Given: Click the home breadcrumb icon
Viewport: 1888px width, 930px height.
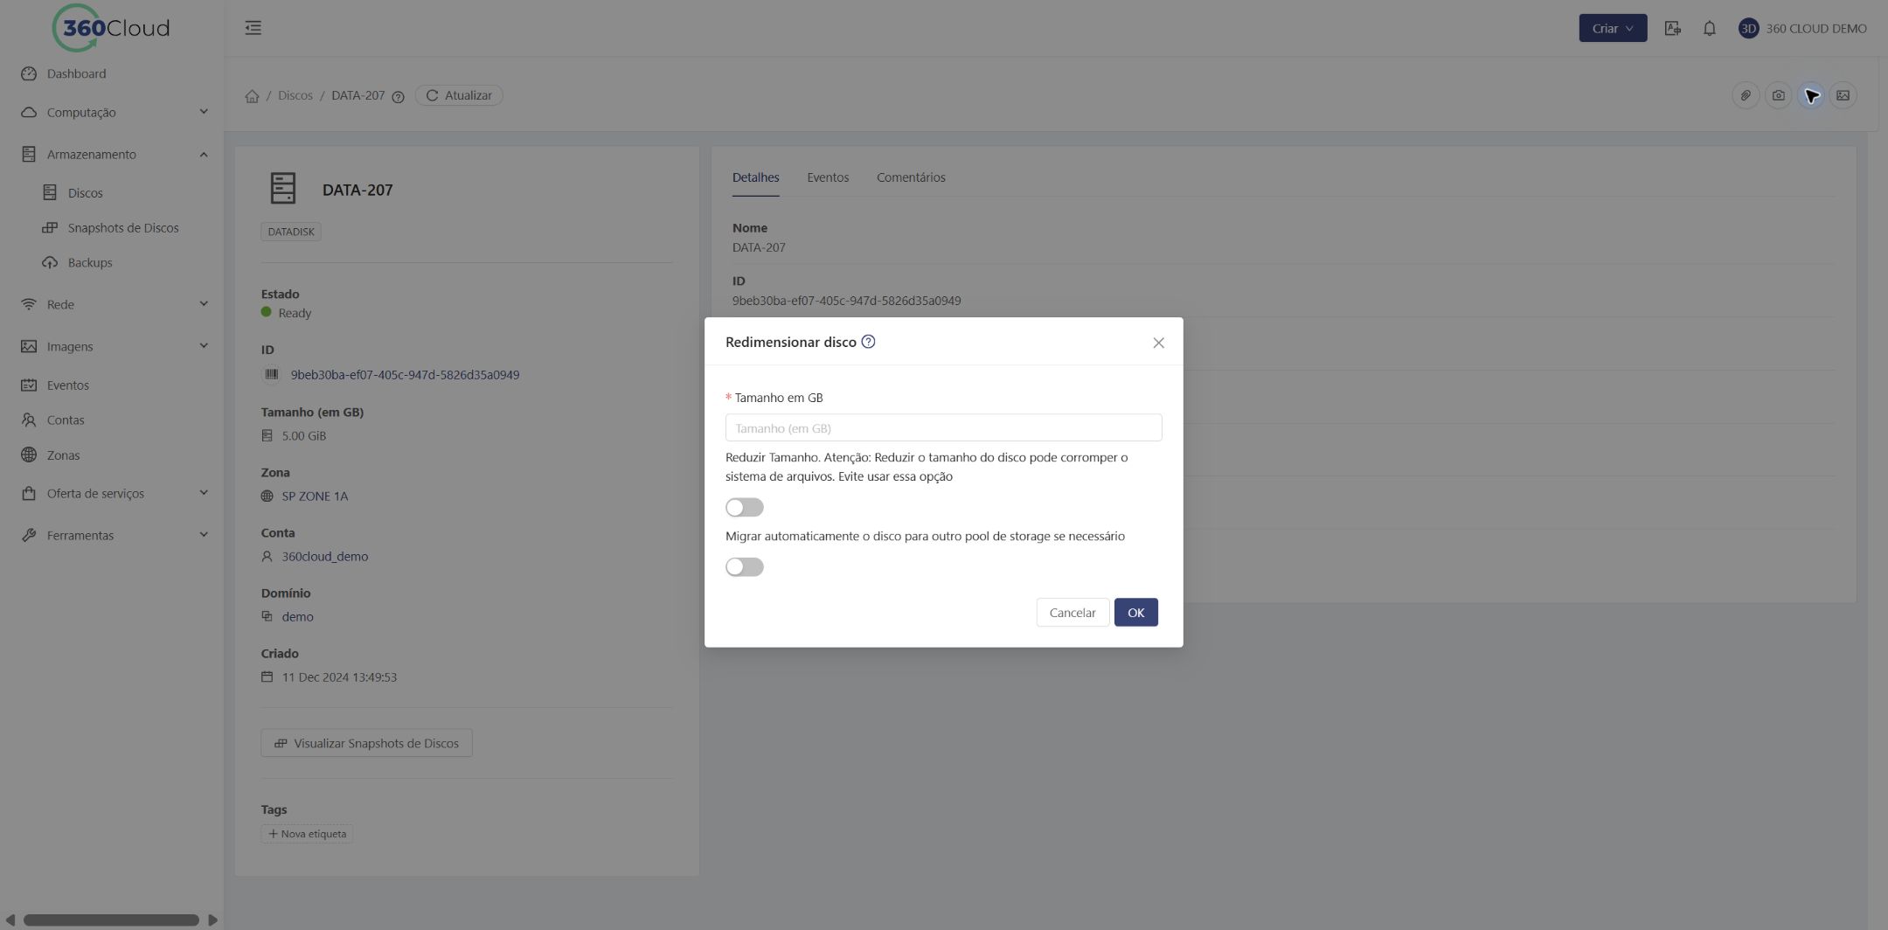Looking at the screenshot, I should pyautogui.click(x=252, y=96).
